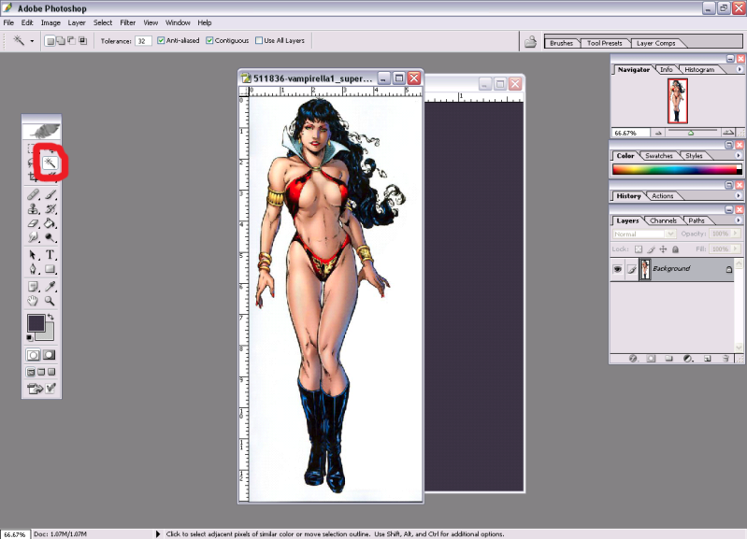Toggle Lock all in Layers panel
Image resolution: width=747 pixels, height=539 pixels.
[675, 249]
